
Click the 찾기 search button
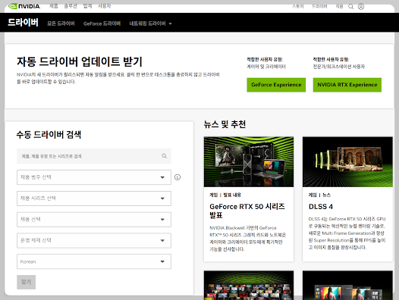click(27, 282)
